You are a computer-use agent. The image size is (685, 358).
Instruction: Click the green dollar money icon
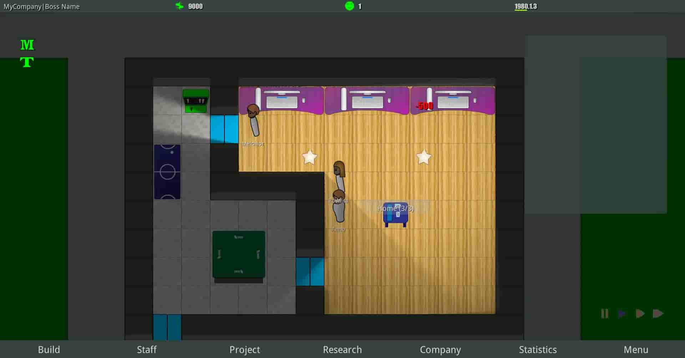coord(179,6)
